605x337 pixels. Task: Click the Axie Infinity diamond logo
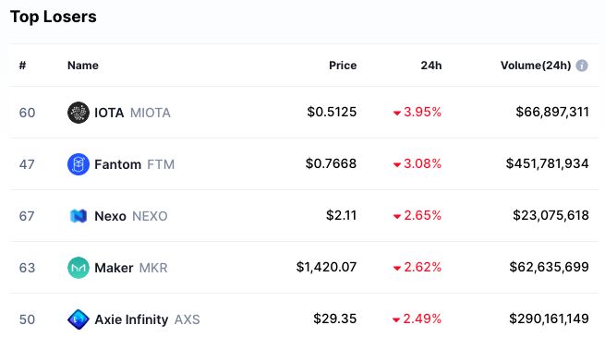79,319
